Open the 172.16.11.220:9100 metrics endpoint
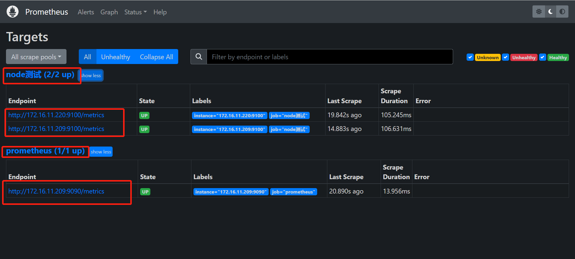This screenshot has width=575, height=259. (56, 115)
